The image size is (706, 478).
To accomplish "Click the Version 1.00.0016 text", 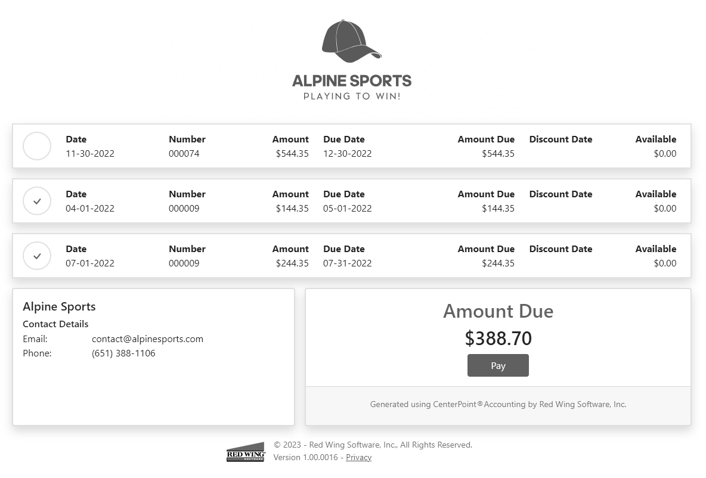I will (x=306, y=457).
